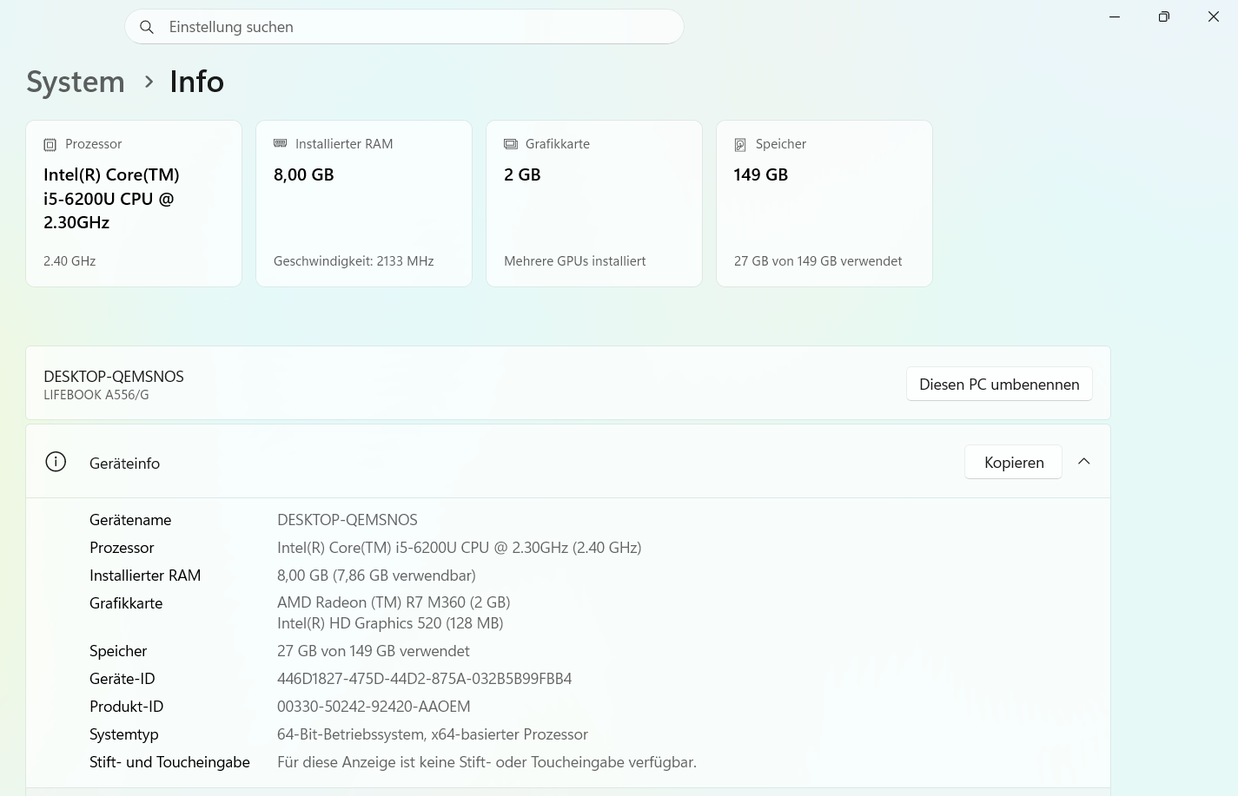Screen dimensions: 1238x796
Task: Open the Speicher summary card
Action: pyautogui.click(x=824, y=203)
